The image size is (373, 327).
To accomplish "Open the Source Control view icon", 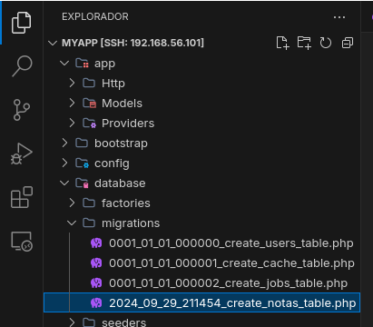I will 22,110.
